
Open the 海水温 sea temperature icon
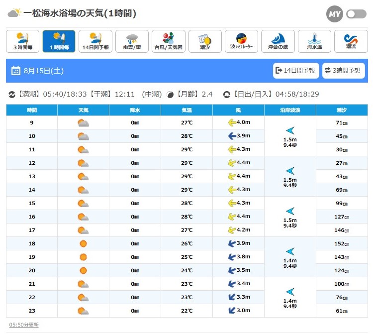pyautogui.click(x=314, y=41)
